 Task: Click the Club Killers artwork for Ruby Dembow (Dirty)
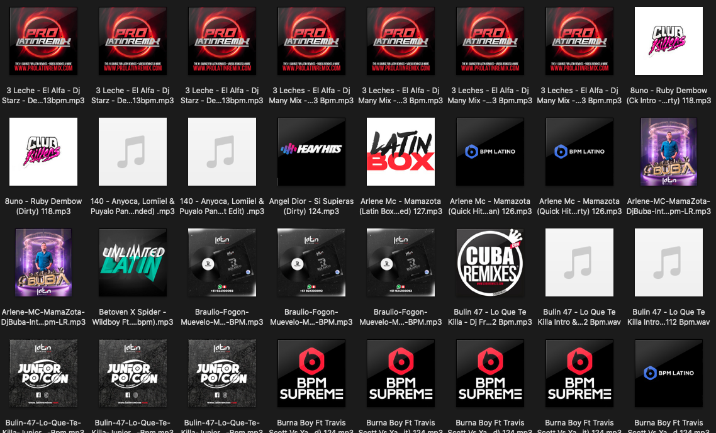[43, 152]
